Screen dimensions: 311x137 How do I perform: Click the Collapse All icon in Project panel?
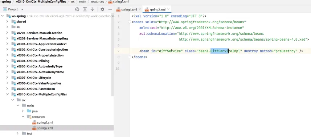pyautogui.click(x=93, y=9)
